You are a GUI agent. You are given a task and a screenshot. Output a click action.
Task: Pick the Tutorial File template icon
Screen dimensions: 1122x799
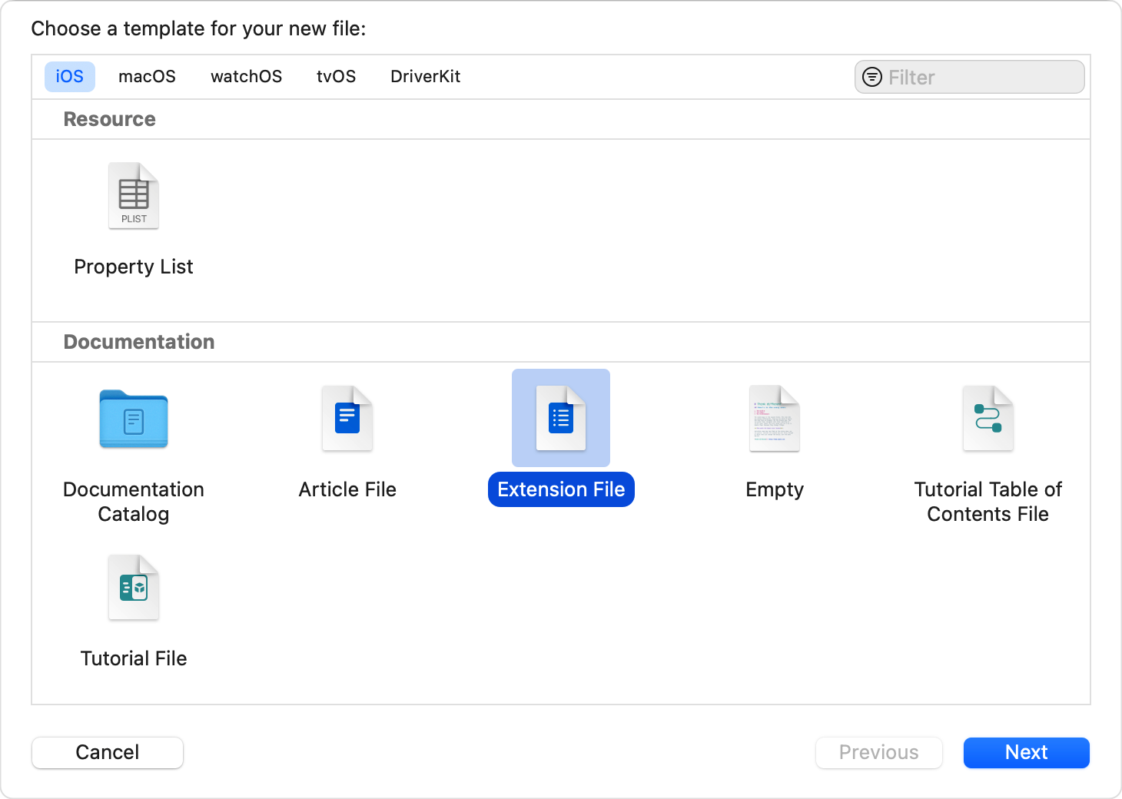(x=134, y=588)
